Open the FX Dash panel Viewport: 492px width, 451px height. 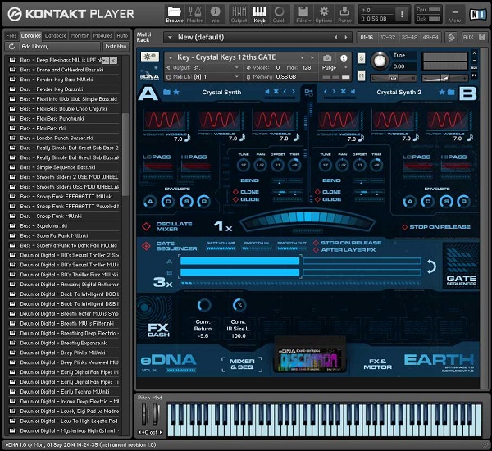158,330
